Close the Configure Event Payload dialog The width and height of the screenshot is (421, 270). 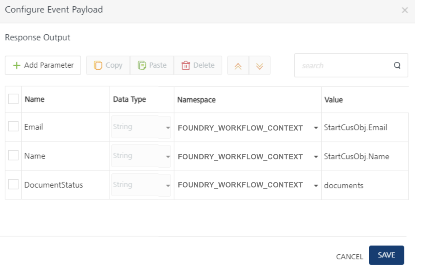405,11
